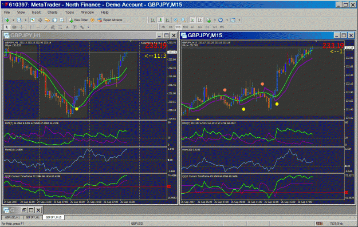Open the File menu
Viewport: 358px width, 227px height.
(x=7, y=13)
